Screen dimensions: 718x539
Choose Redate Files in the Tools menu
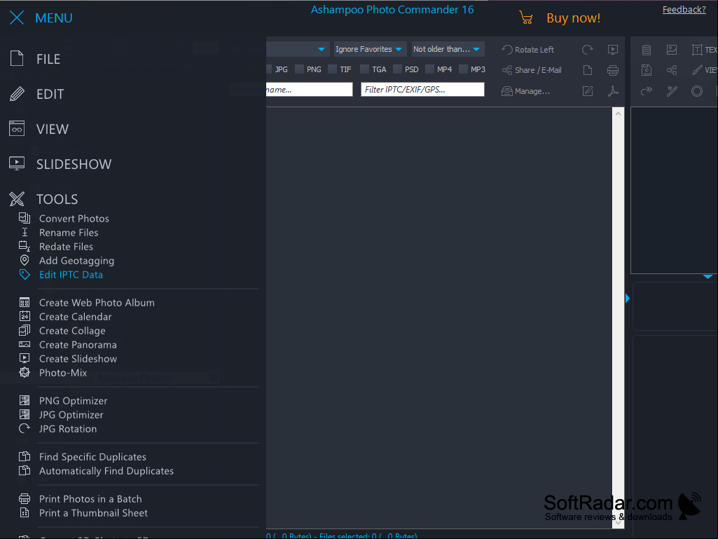pyautogui.click(x=66, y=247)
